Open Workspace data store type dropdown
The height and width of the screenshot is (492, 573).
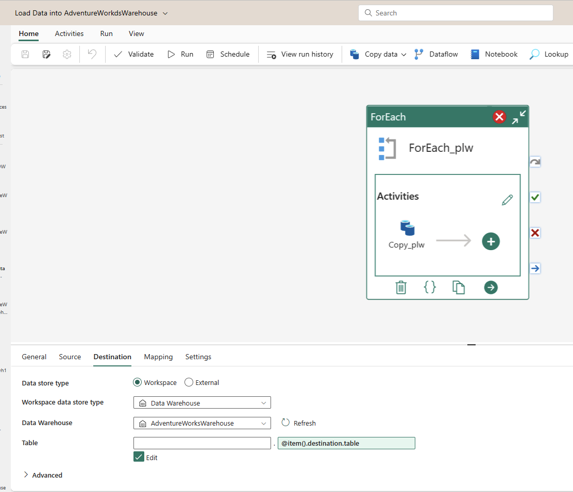(202, 403)
